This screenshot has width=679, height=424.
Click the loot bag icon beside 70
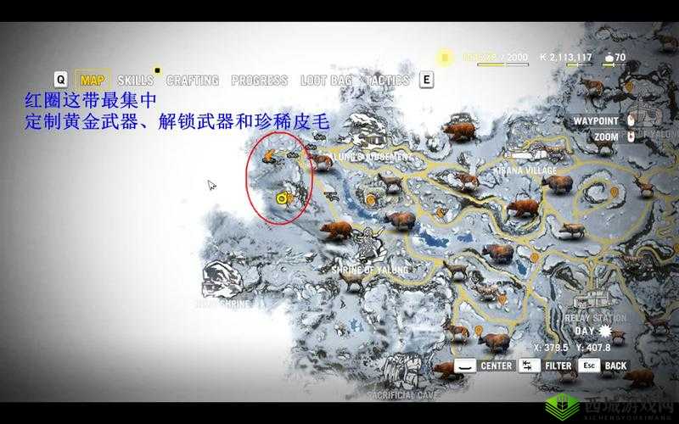[x=609, y=57]
